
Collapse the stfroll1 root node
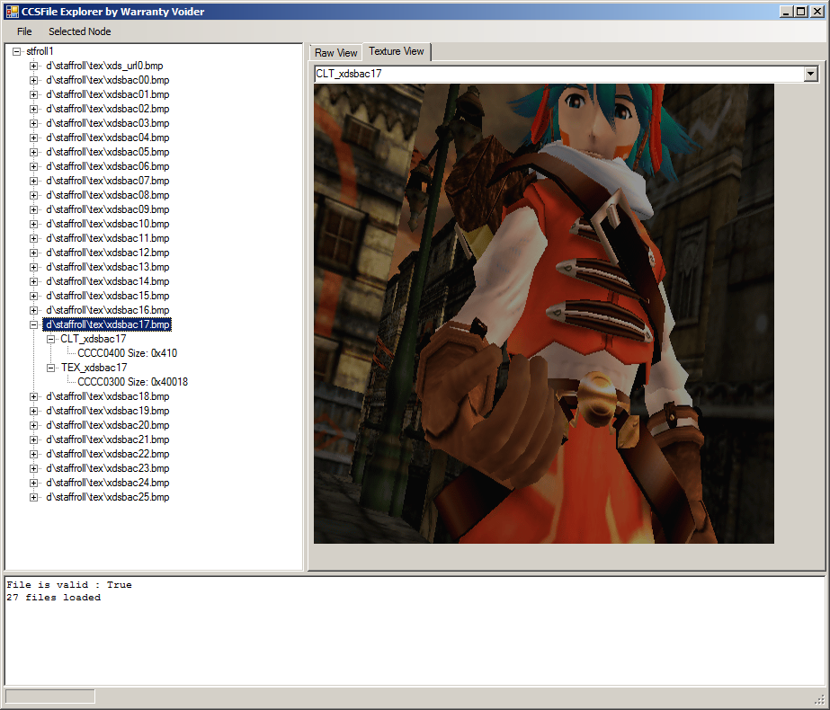(x=17, y=51)
